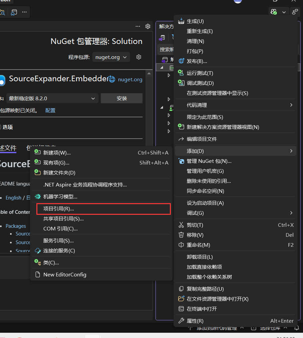Click 选择仓库 in the status bar
303x338 pixels.
click(x=270, y=328)
